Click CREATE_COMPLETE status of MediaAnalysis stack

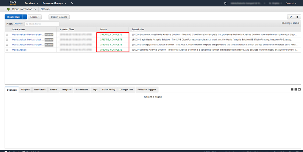tap(111, 50)
